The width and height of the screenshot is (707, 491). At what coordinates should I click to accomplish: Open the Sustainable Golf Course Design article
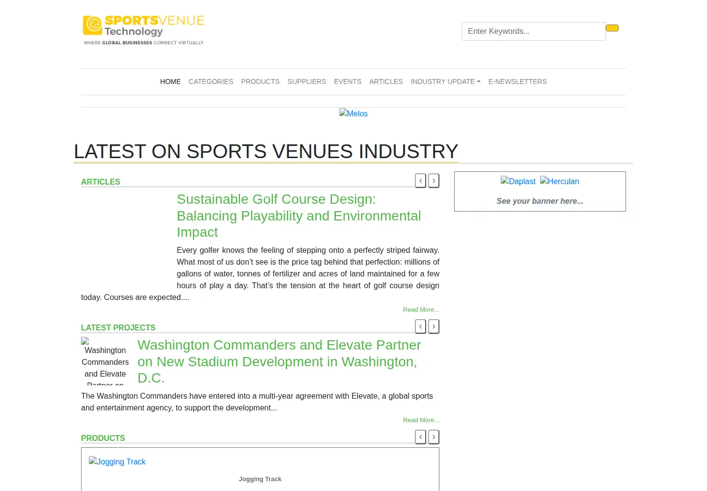pos(299,216)
